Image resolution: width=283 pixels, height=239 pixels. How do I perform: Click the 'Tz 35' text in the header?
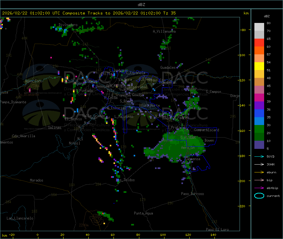tap(169, 13)
